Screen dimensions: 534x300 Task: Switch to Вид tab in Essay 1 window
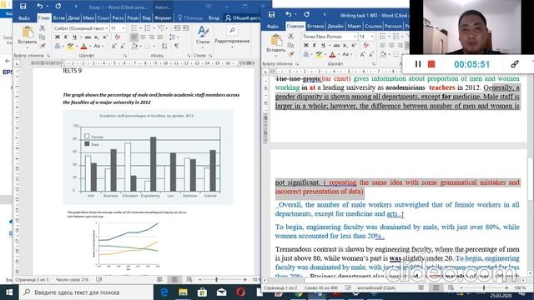coord(147,17)
